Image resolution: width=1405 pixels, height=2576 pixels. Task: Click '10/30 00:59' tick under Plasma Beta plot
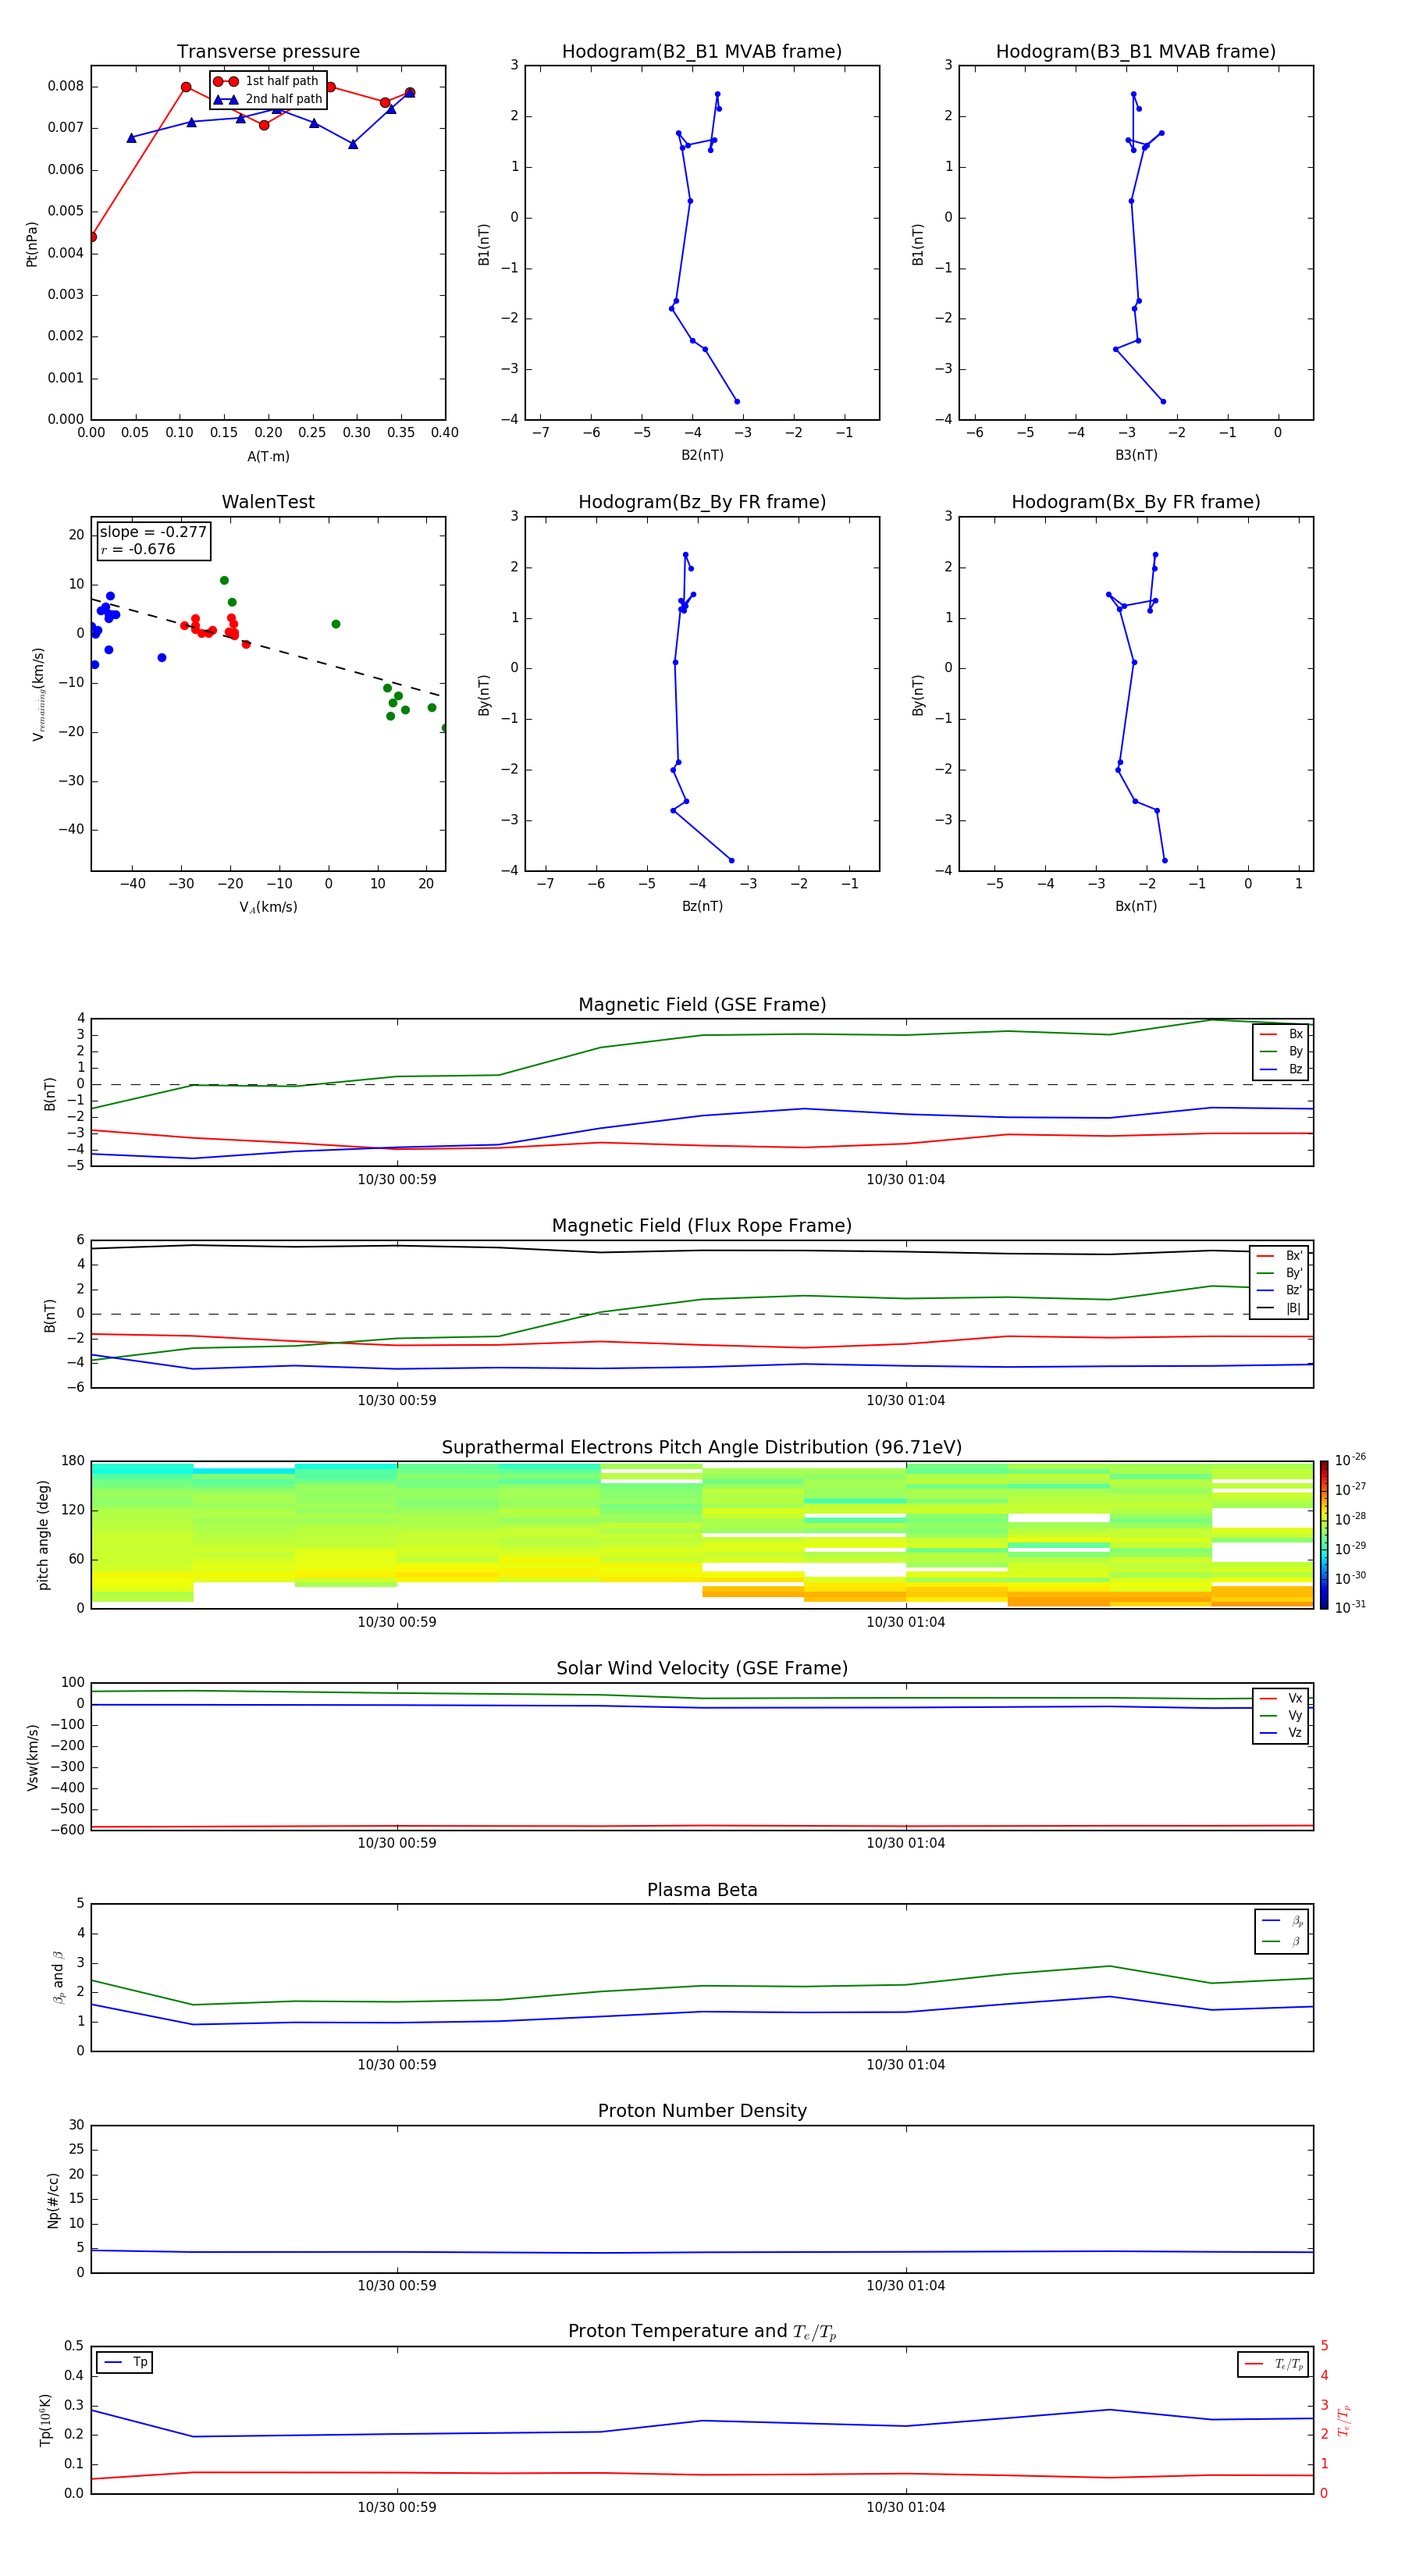(397, 2064)
